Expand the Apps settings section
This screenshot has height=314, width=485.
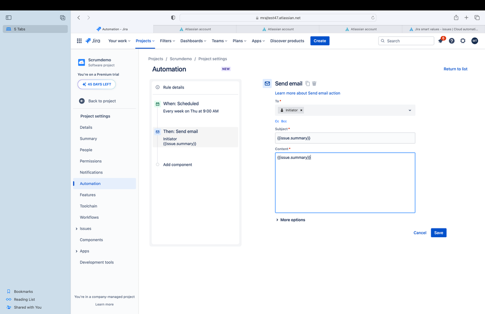pos(76,251)
